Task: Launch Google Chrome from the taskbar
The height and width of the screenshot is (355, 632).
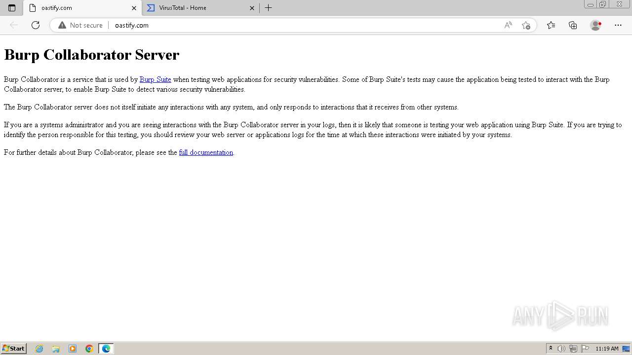Action: 89,349
